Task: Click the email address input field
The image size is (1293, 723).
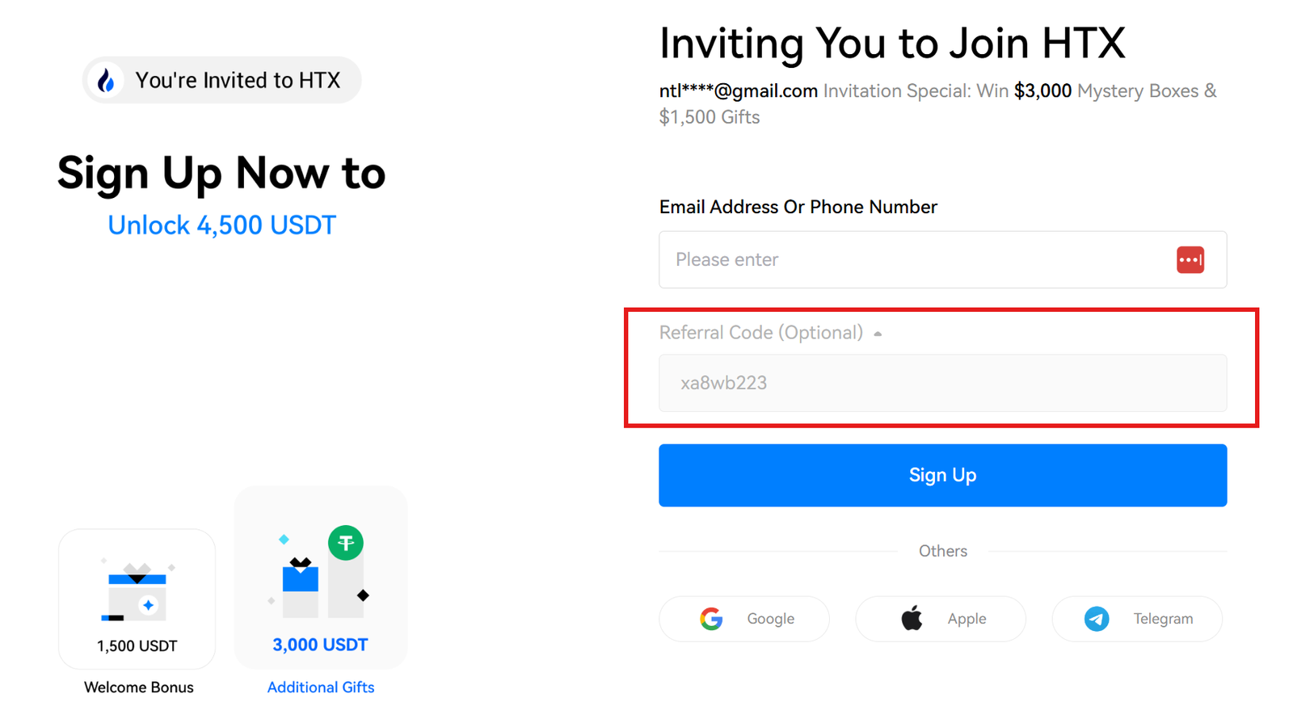Action: [x=889, y=259]
